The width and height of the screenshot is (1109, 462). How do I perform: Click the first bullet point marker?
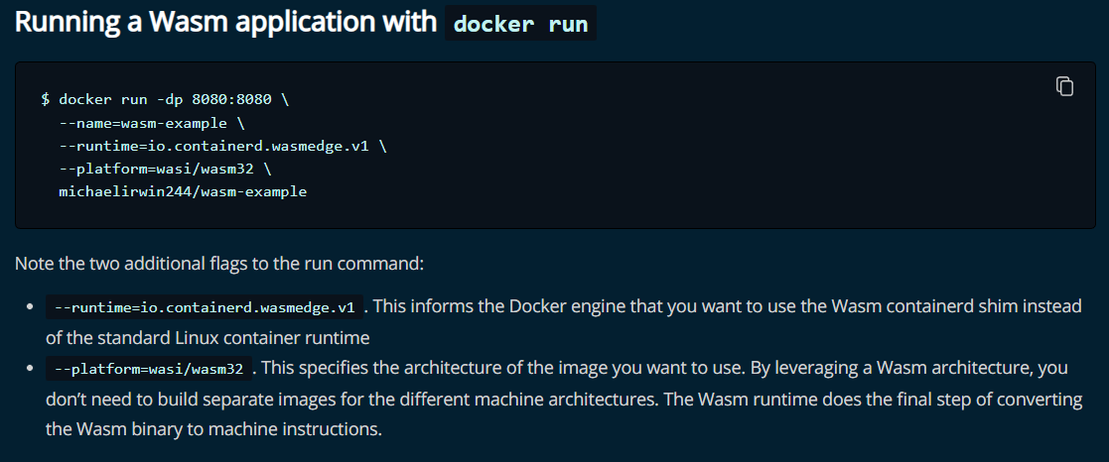pyautogui.click(x=30, y=308)
